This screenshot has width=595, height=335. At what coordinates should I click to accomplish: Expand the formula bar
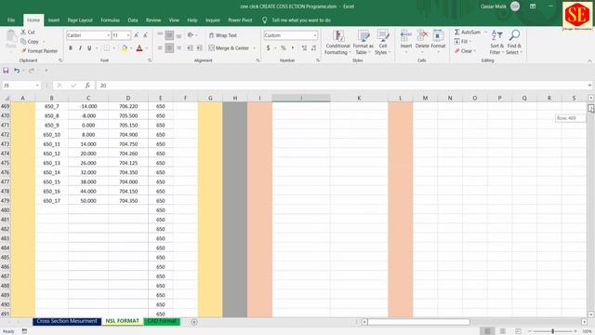pos(589,86)
